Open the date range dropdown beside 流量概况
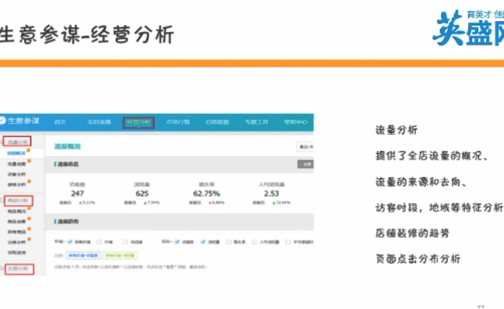This screenshot has height=309, width=504. pyautogui.click(x=306, y=146)
